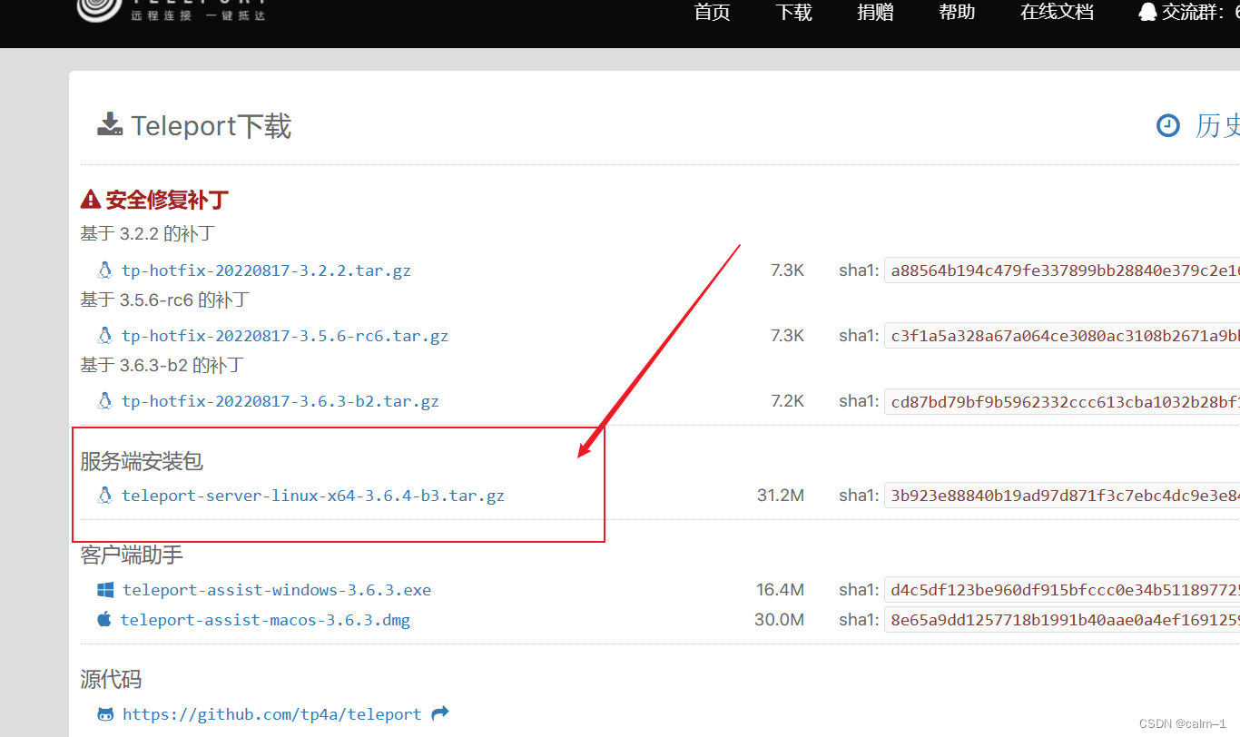Open the 下载 navigation item

point(793,12)
